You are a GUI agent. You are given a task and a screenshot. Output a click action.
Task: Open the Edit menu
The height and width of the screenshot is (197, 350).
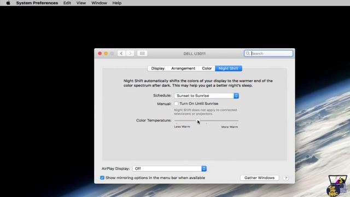coord(67,3)
